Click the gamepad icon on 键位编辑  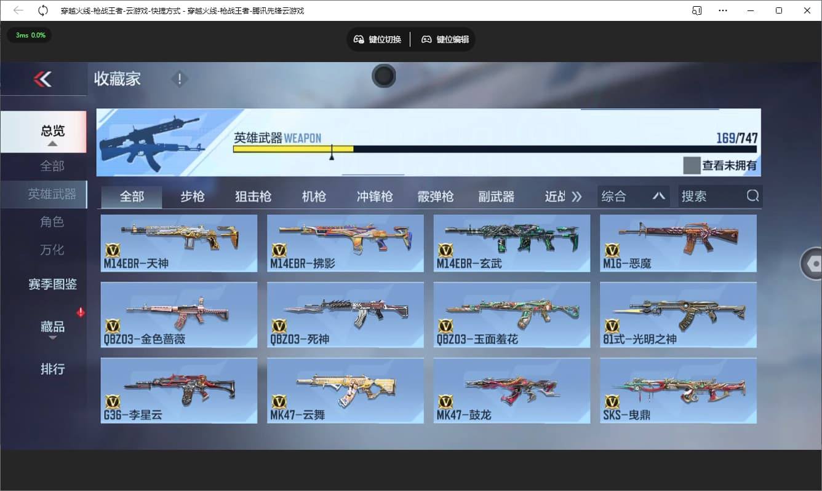(x=426, y=39)
